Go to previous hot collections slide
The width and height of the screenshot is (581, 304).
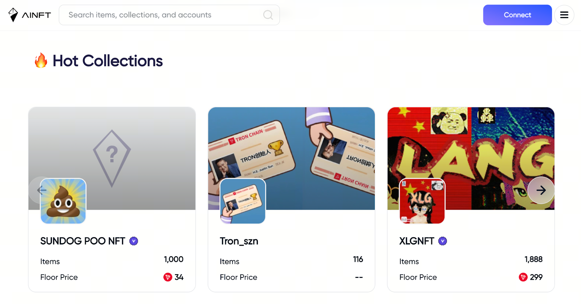click(x=42, y=190)
